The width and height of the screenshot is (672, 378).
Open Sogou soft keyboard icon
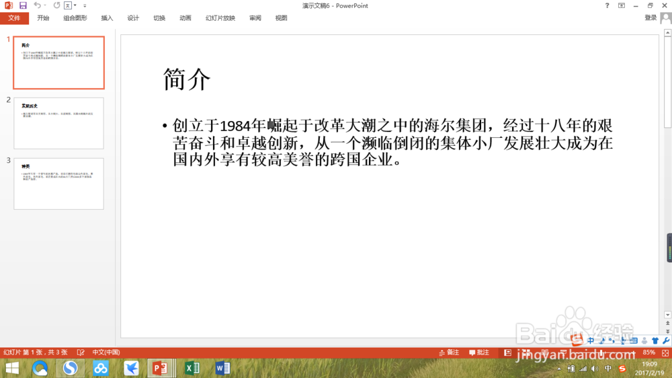point(634,341)
